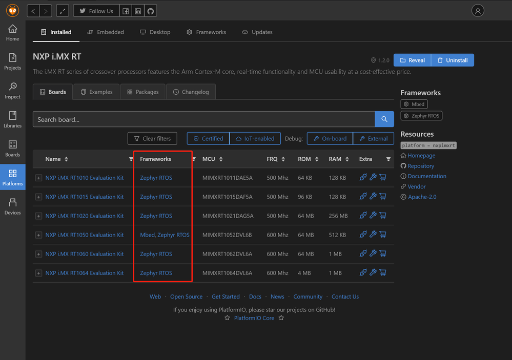Viewport: 512px width, 360px height.
Task: Select Platforms in the sidebar
Action: point(12,177)
